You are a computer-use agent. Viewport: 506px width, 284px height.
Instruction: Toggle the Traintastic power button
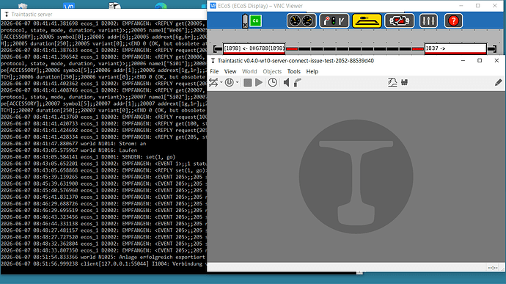(x=229, y=83)
